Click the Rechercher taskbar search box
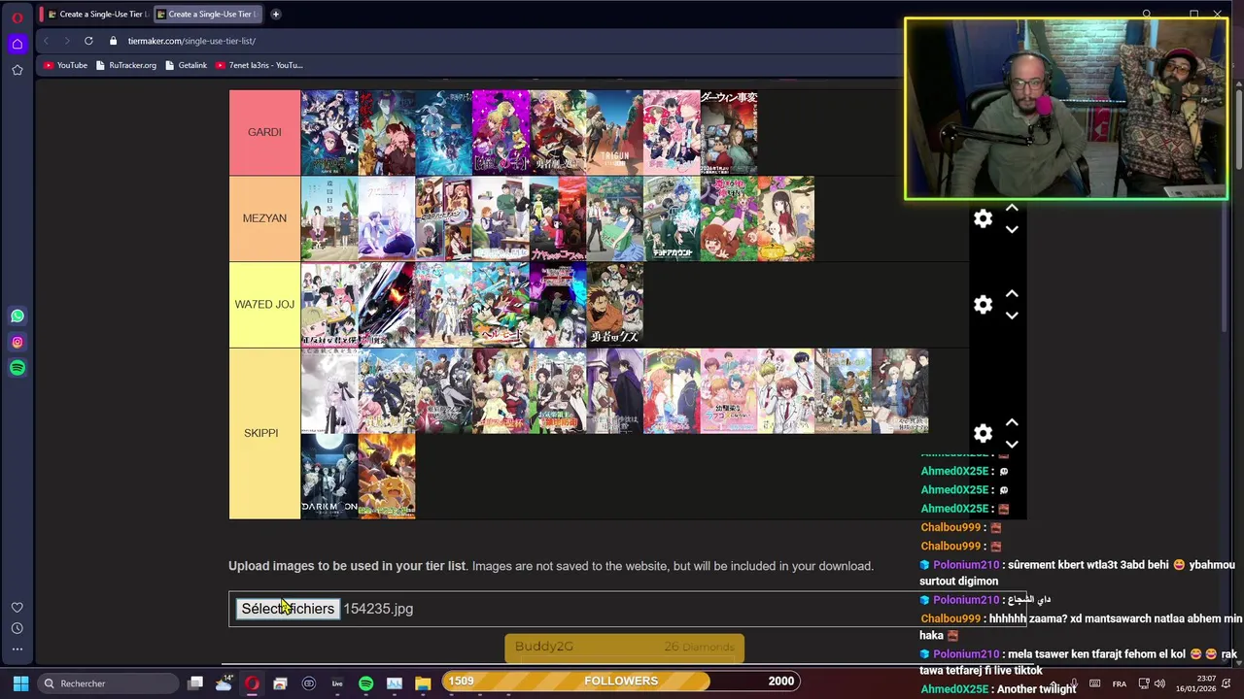 click(107, 683)
